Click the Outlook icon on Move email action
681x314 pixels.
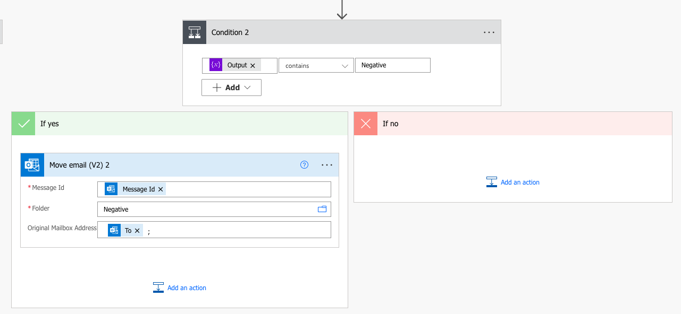click(x=32, y=165)
